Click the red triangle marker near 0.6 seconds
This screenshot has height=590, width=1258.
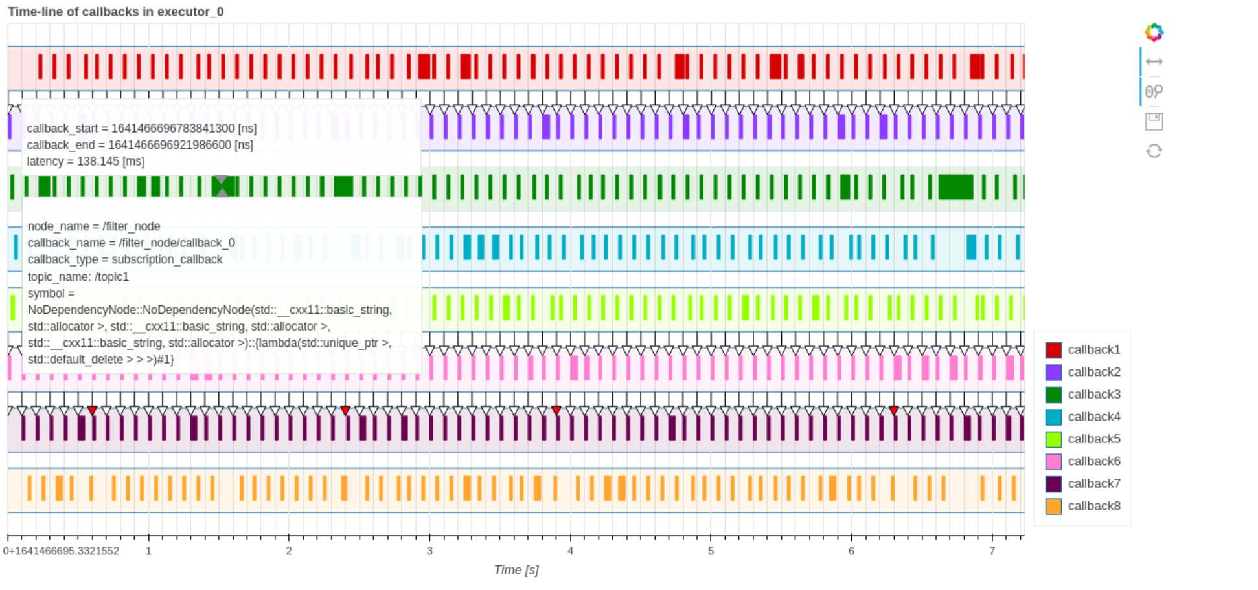pyautogui.click(x=92, y=411)
